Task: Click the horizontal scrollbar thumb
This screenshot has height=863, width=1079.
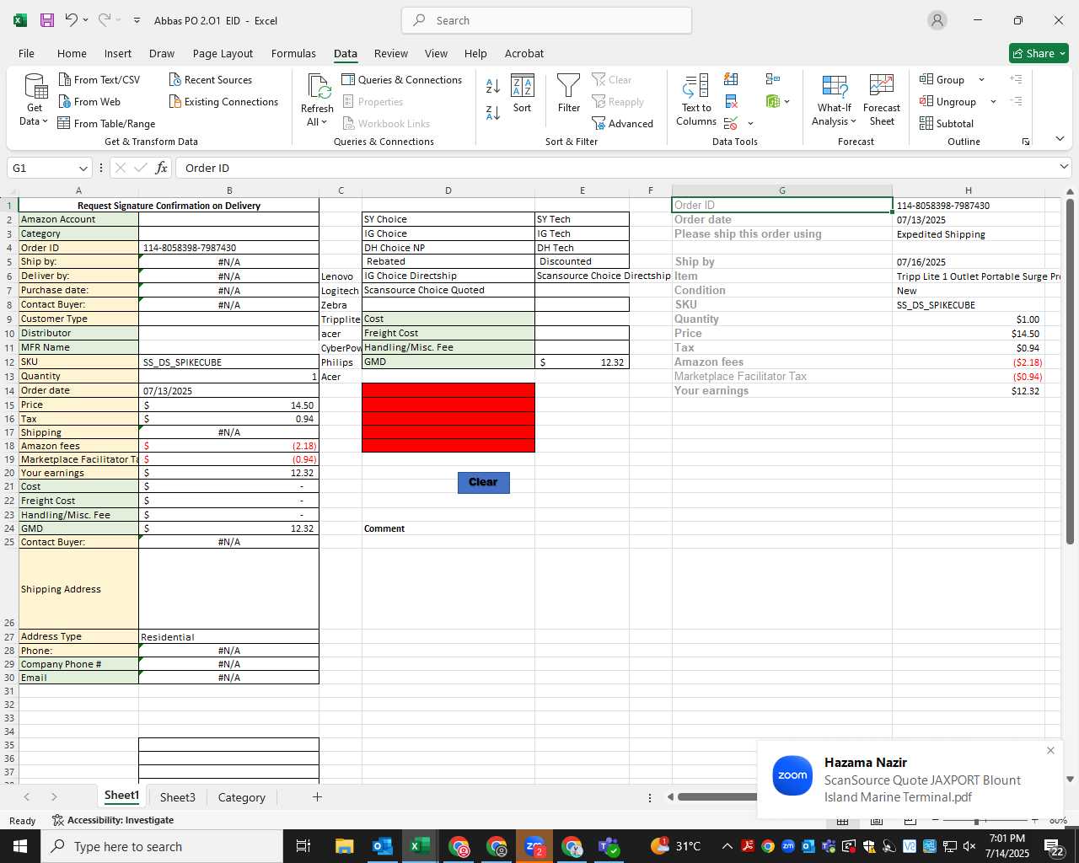Action: [717, 796]
